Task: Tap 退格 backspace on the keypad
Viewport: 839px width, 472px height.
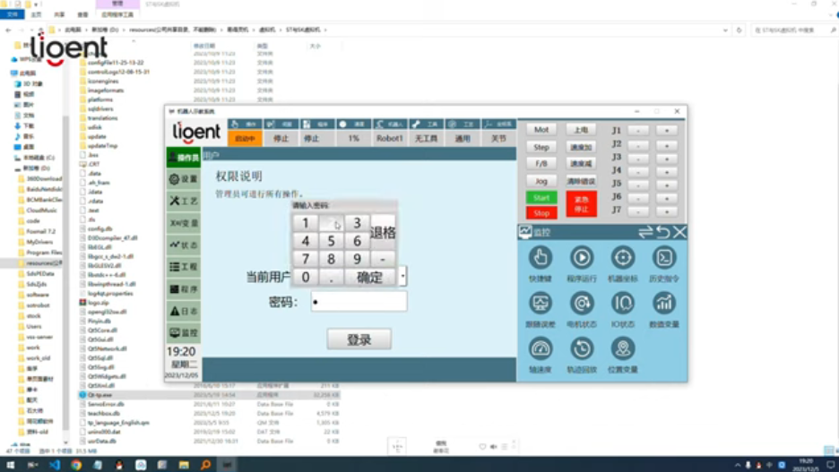Action: (x=383, y=232)
